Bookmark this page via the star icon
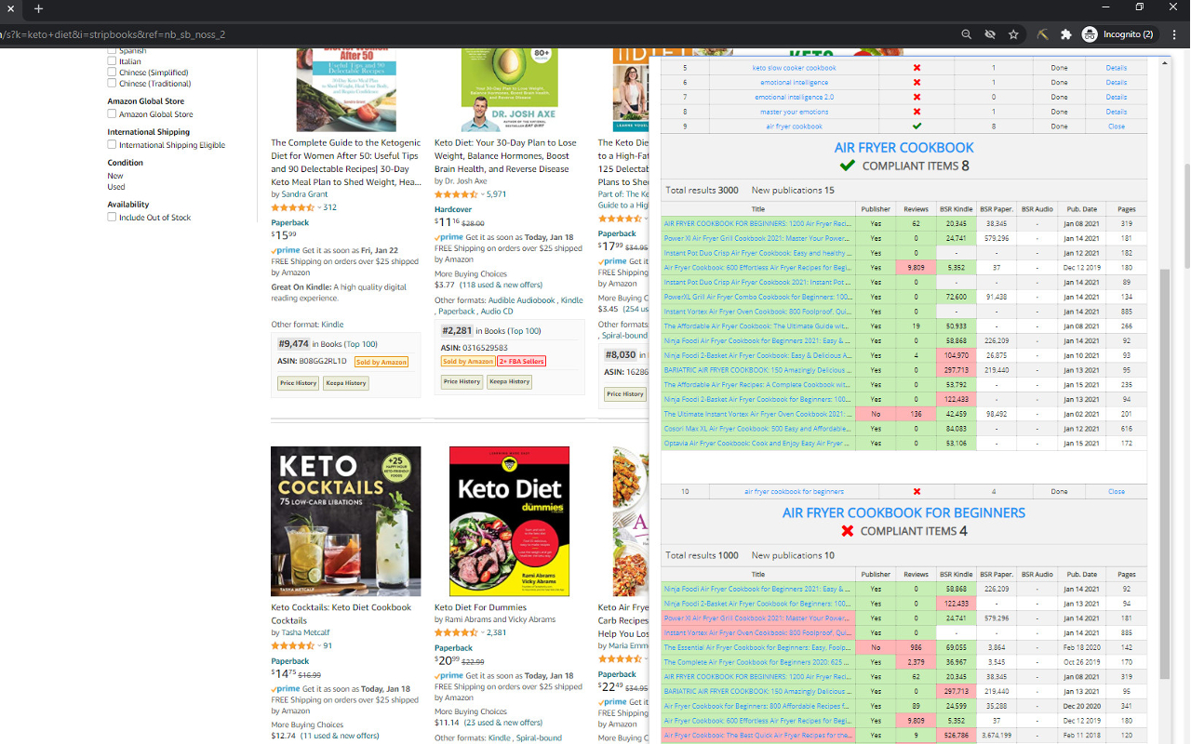This screenshot has height=744, width=1191. [x=1013, y=33]
